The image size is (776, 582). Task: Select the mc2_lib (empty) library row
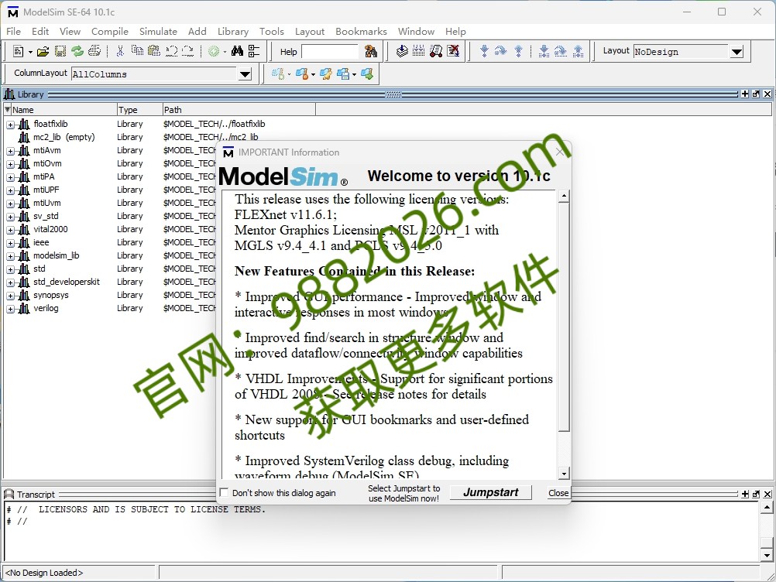64,137
